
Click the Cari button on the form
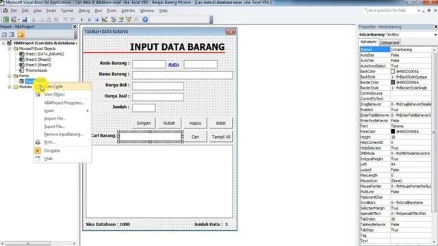pos(195,137)
